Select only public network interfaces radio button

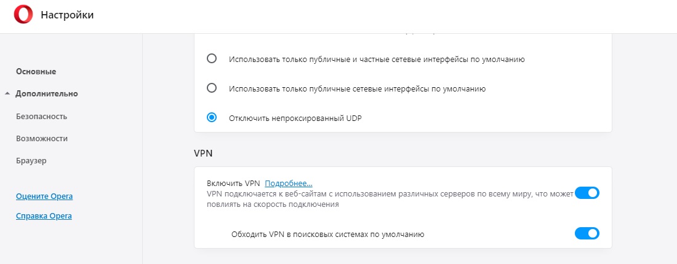(212, 88)
